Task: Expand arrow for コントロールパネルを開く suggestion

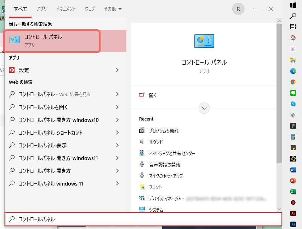Action: 118,107
